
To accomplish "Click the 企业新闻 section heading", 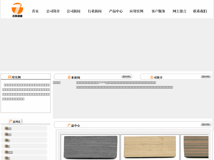I will click(x=74, y=77).
